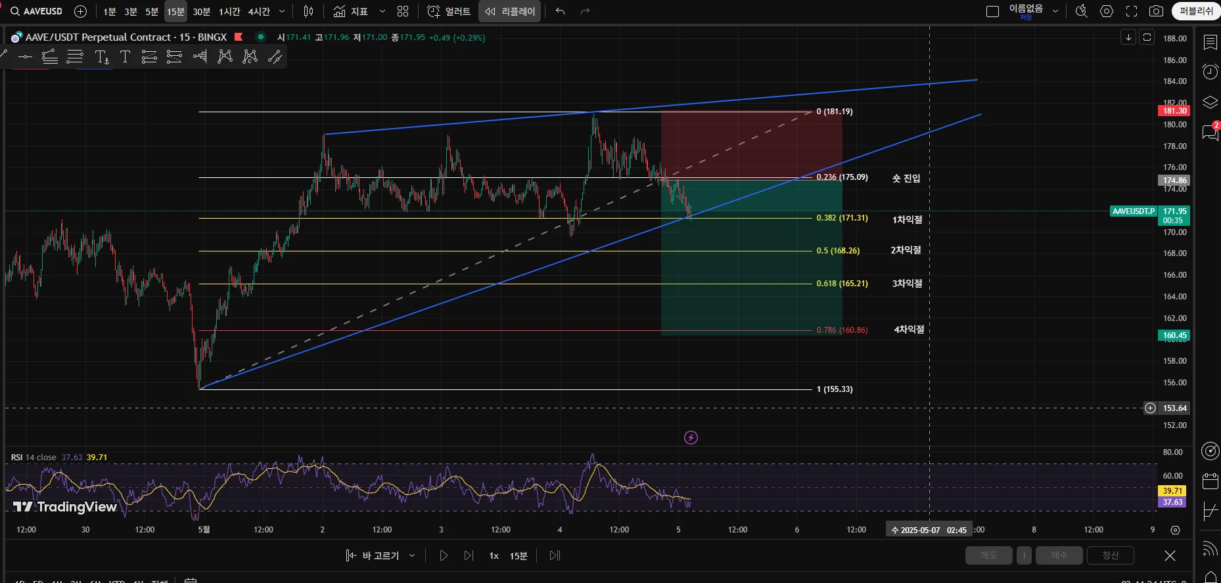Screen dimensions: 1221x583
Task: Click the 퍼블리쉬 publish button
Action: 1196,11
